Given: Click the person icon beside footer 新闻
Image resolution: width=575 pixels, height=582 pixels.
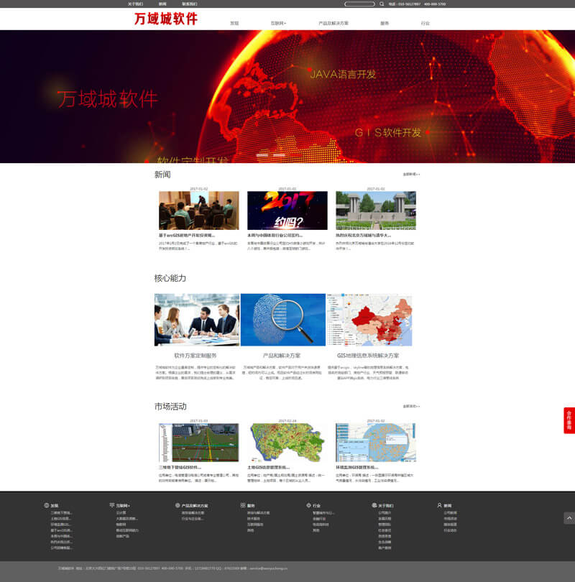Looking at the screenshot, I should tap(440, 505).
